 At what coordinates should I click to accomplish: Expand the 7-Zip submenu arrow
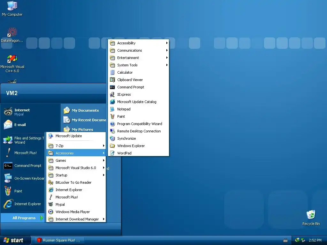[x=104, y=146]
